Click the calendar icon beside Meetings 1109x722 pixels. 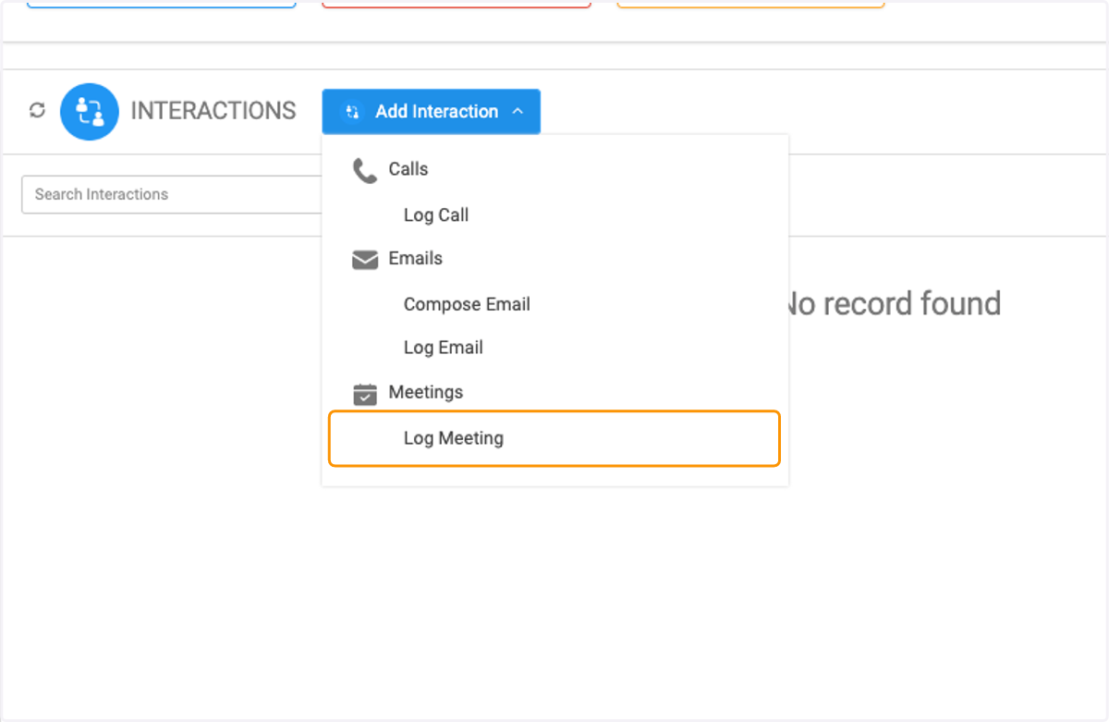(x=365, y=394)
